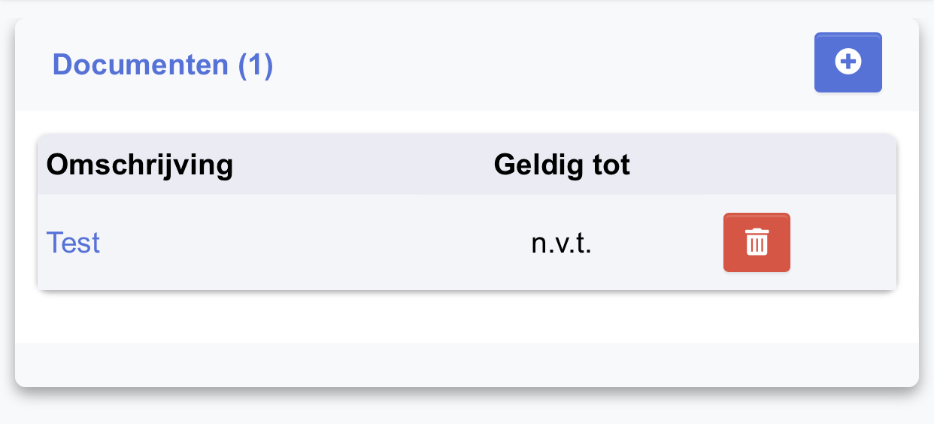Screen dimensions: 934x424
Task: Click the Documenten card header area
Action: click(467, 65)
